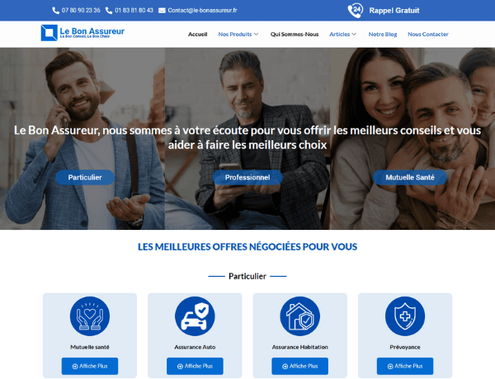This screenshot has height=379, width=495.
Task: Click the Mutuelle Santé hero button
Action: coord(410,177)
